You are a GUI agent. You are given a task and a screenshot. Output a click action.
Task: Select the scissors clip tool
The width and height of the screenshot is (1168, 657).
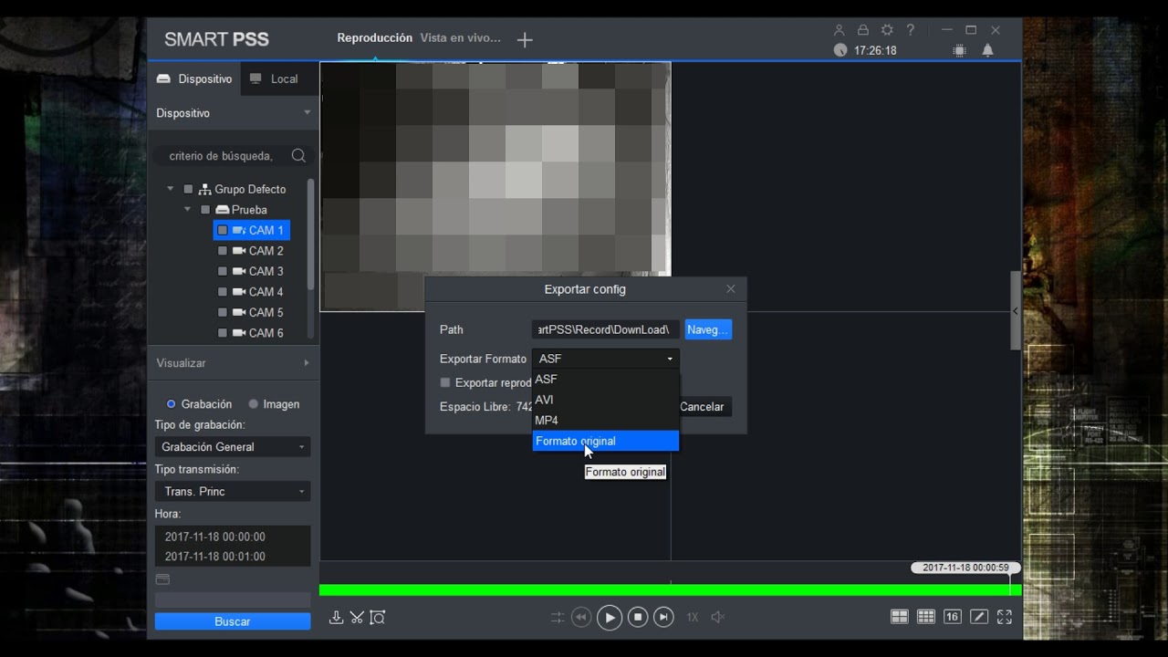(x=357, y=617)
